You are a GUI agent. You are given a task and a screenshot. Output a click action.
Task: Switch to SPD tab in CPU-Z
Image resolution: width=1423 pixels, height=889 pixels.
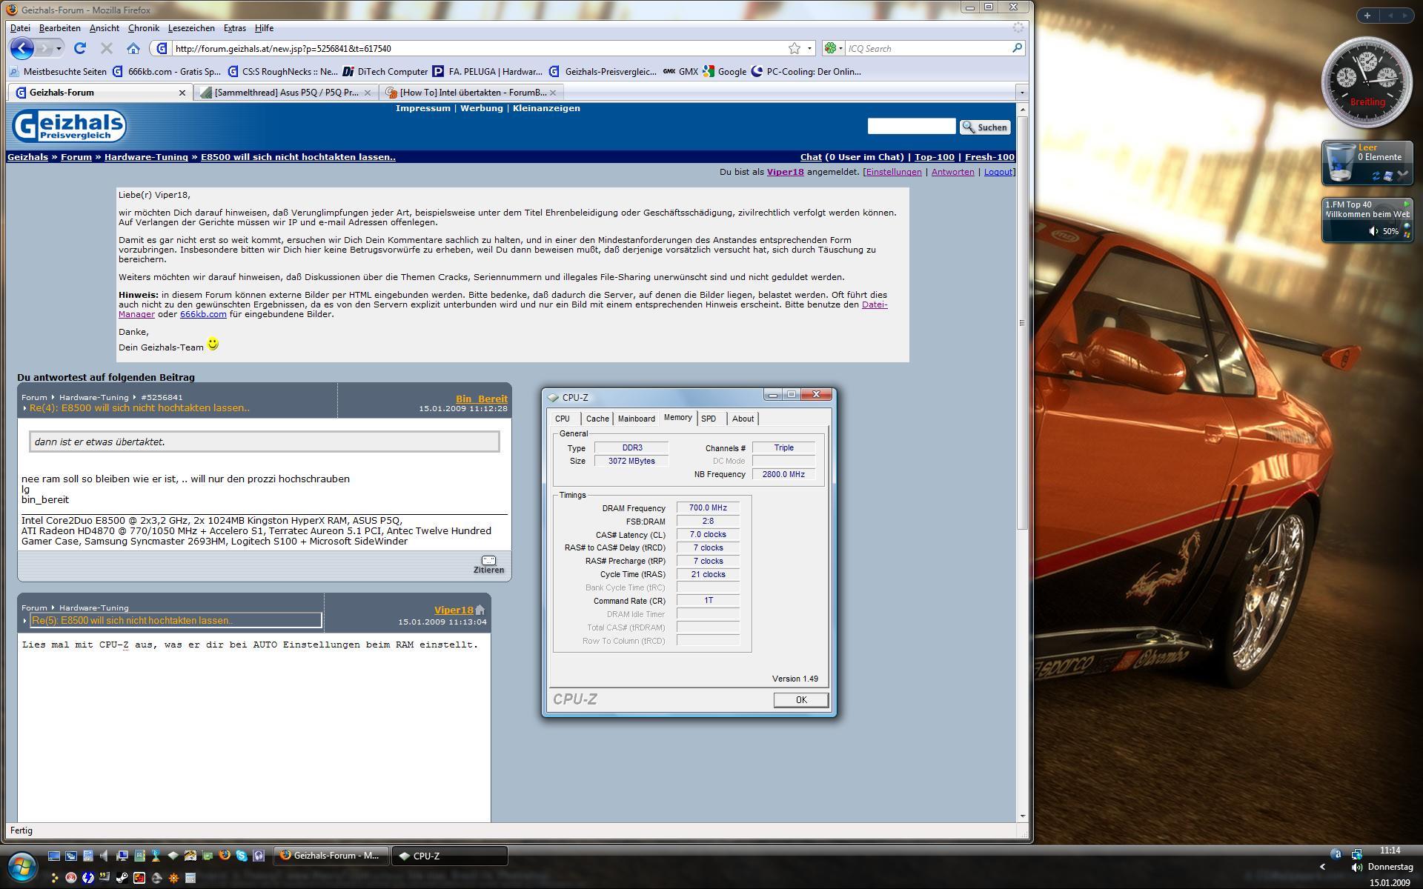point(709,419)
